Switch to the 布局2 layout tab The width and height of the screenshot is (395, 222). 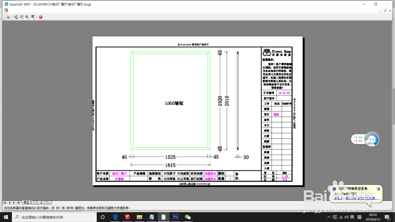(46, 202)
